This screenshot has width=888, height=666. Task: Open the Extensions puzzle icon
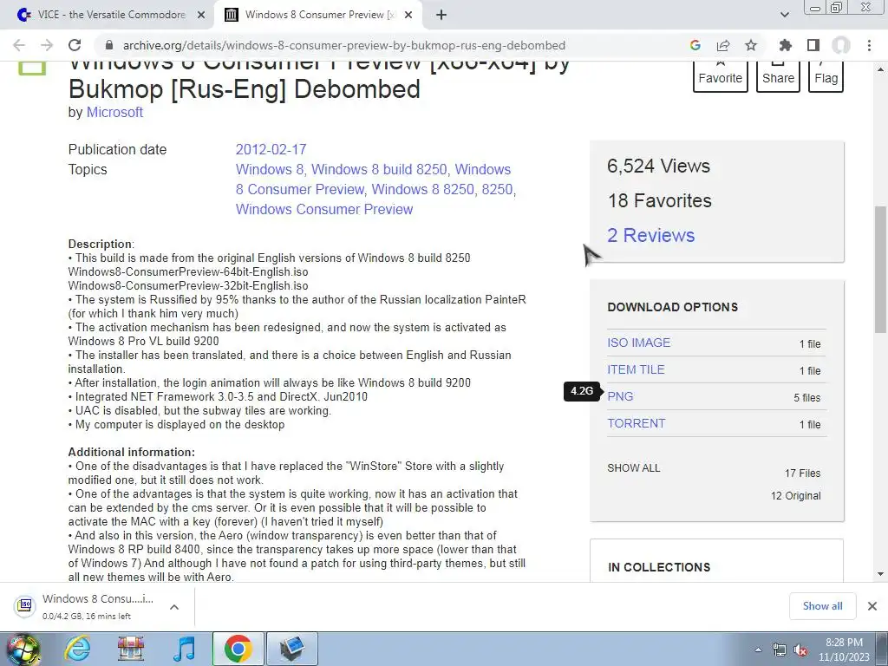click(785, 45)
